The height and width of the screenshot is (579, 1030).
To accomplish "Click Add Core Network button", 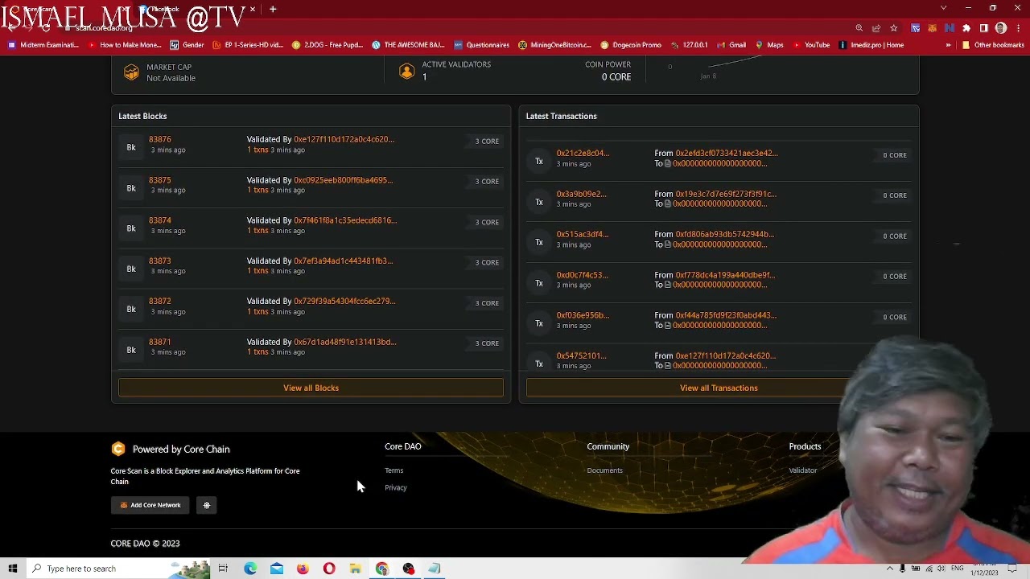I will tap(150, 505).
